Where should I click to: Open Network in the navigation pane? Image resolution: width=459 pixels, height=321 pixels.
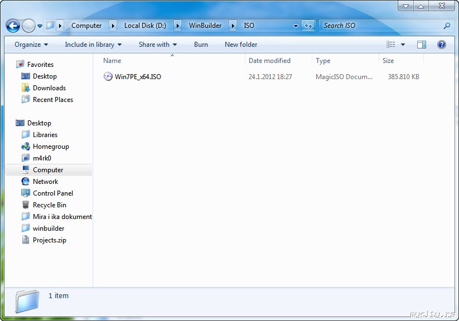coord(45,182)
